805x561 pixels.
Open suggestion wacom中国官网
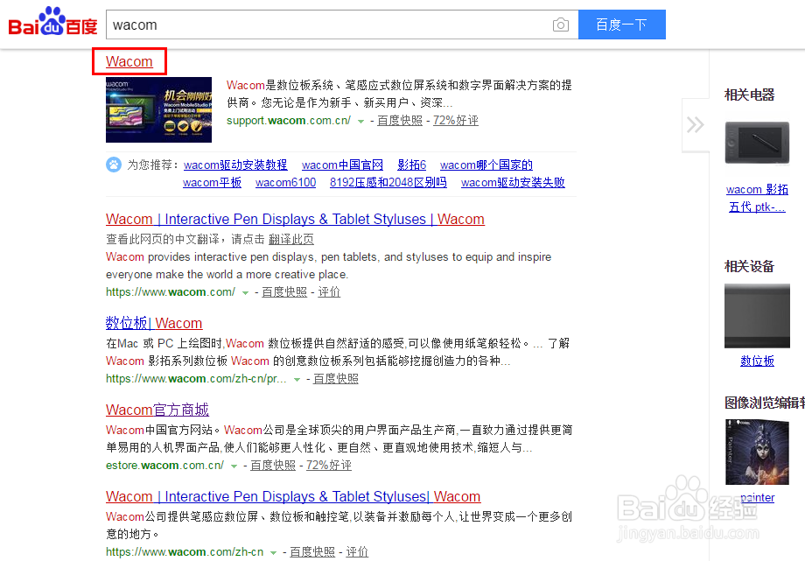click(x=342, y=165)
